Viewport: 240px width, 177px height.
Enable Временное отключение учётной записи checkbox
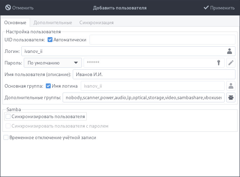click(6, 137)
